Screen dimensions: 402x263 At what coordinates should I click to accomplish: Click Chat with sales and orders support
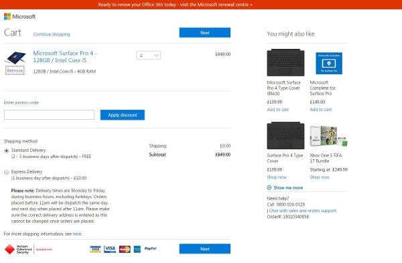(x=303, y=211)
